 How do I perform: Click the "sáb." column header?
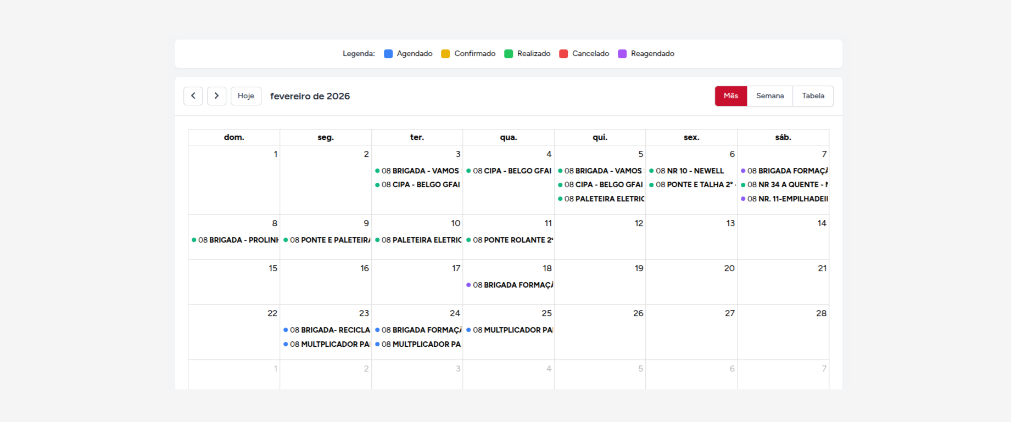coord(783,137)
